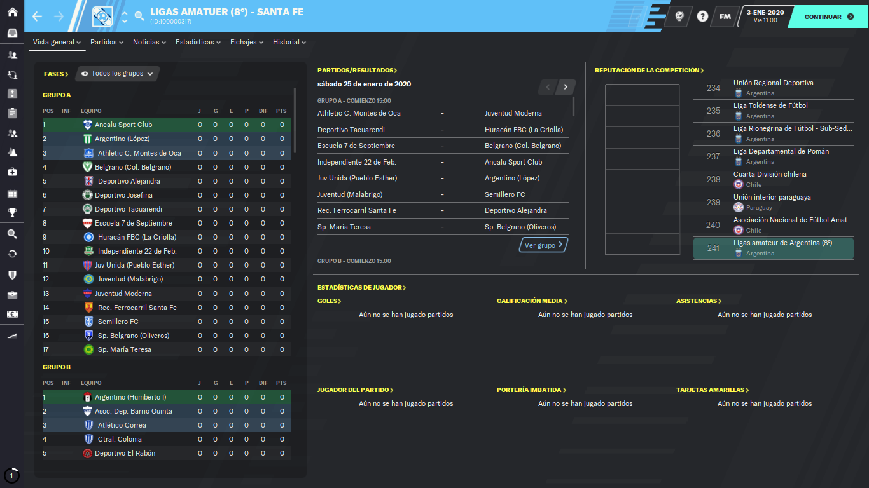The image size is (869, 488).
Task: Open the Historial tab menu
Action: (x=289, y=42)
